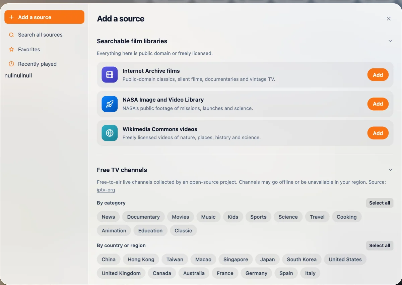Click the Free TV channels heading
The image size is (402, 285).
pos(122,170)
